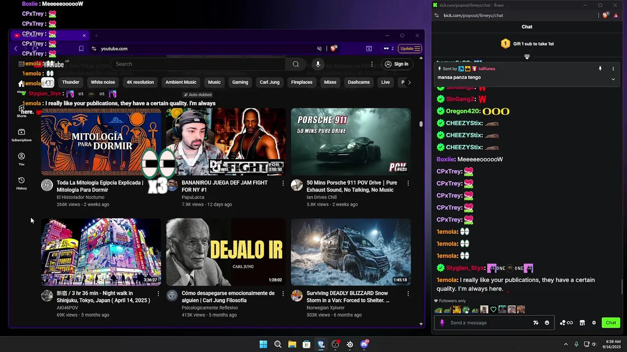
Task: Open the emoji picker in Kick chat
Action: (x=547, y=323)
